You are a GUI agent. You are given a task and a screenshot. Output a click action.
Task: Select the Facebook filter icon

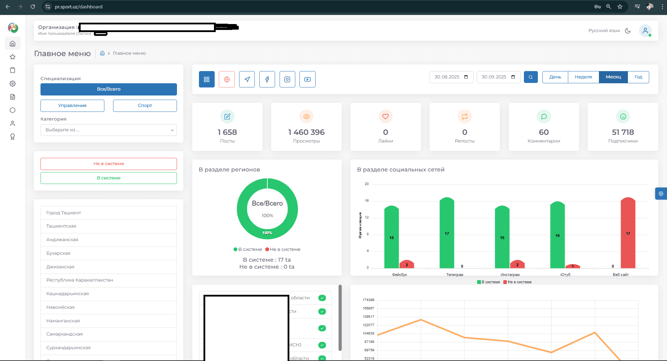click(267, 79)
